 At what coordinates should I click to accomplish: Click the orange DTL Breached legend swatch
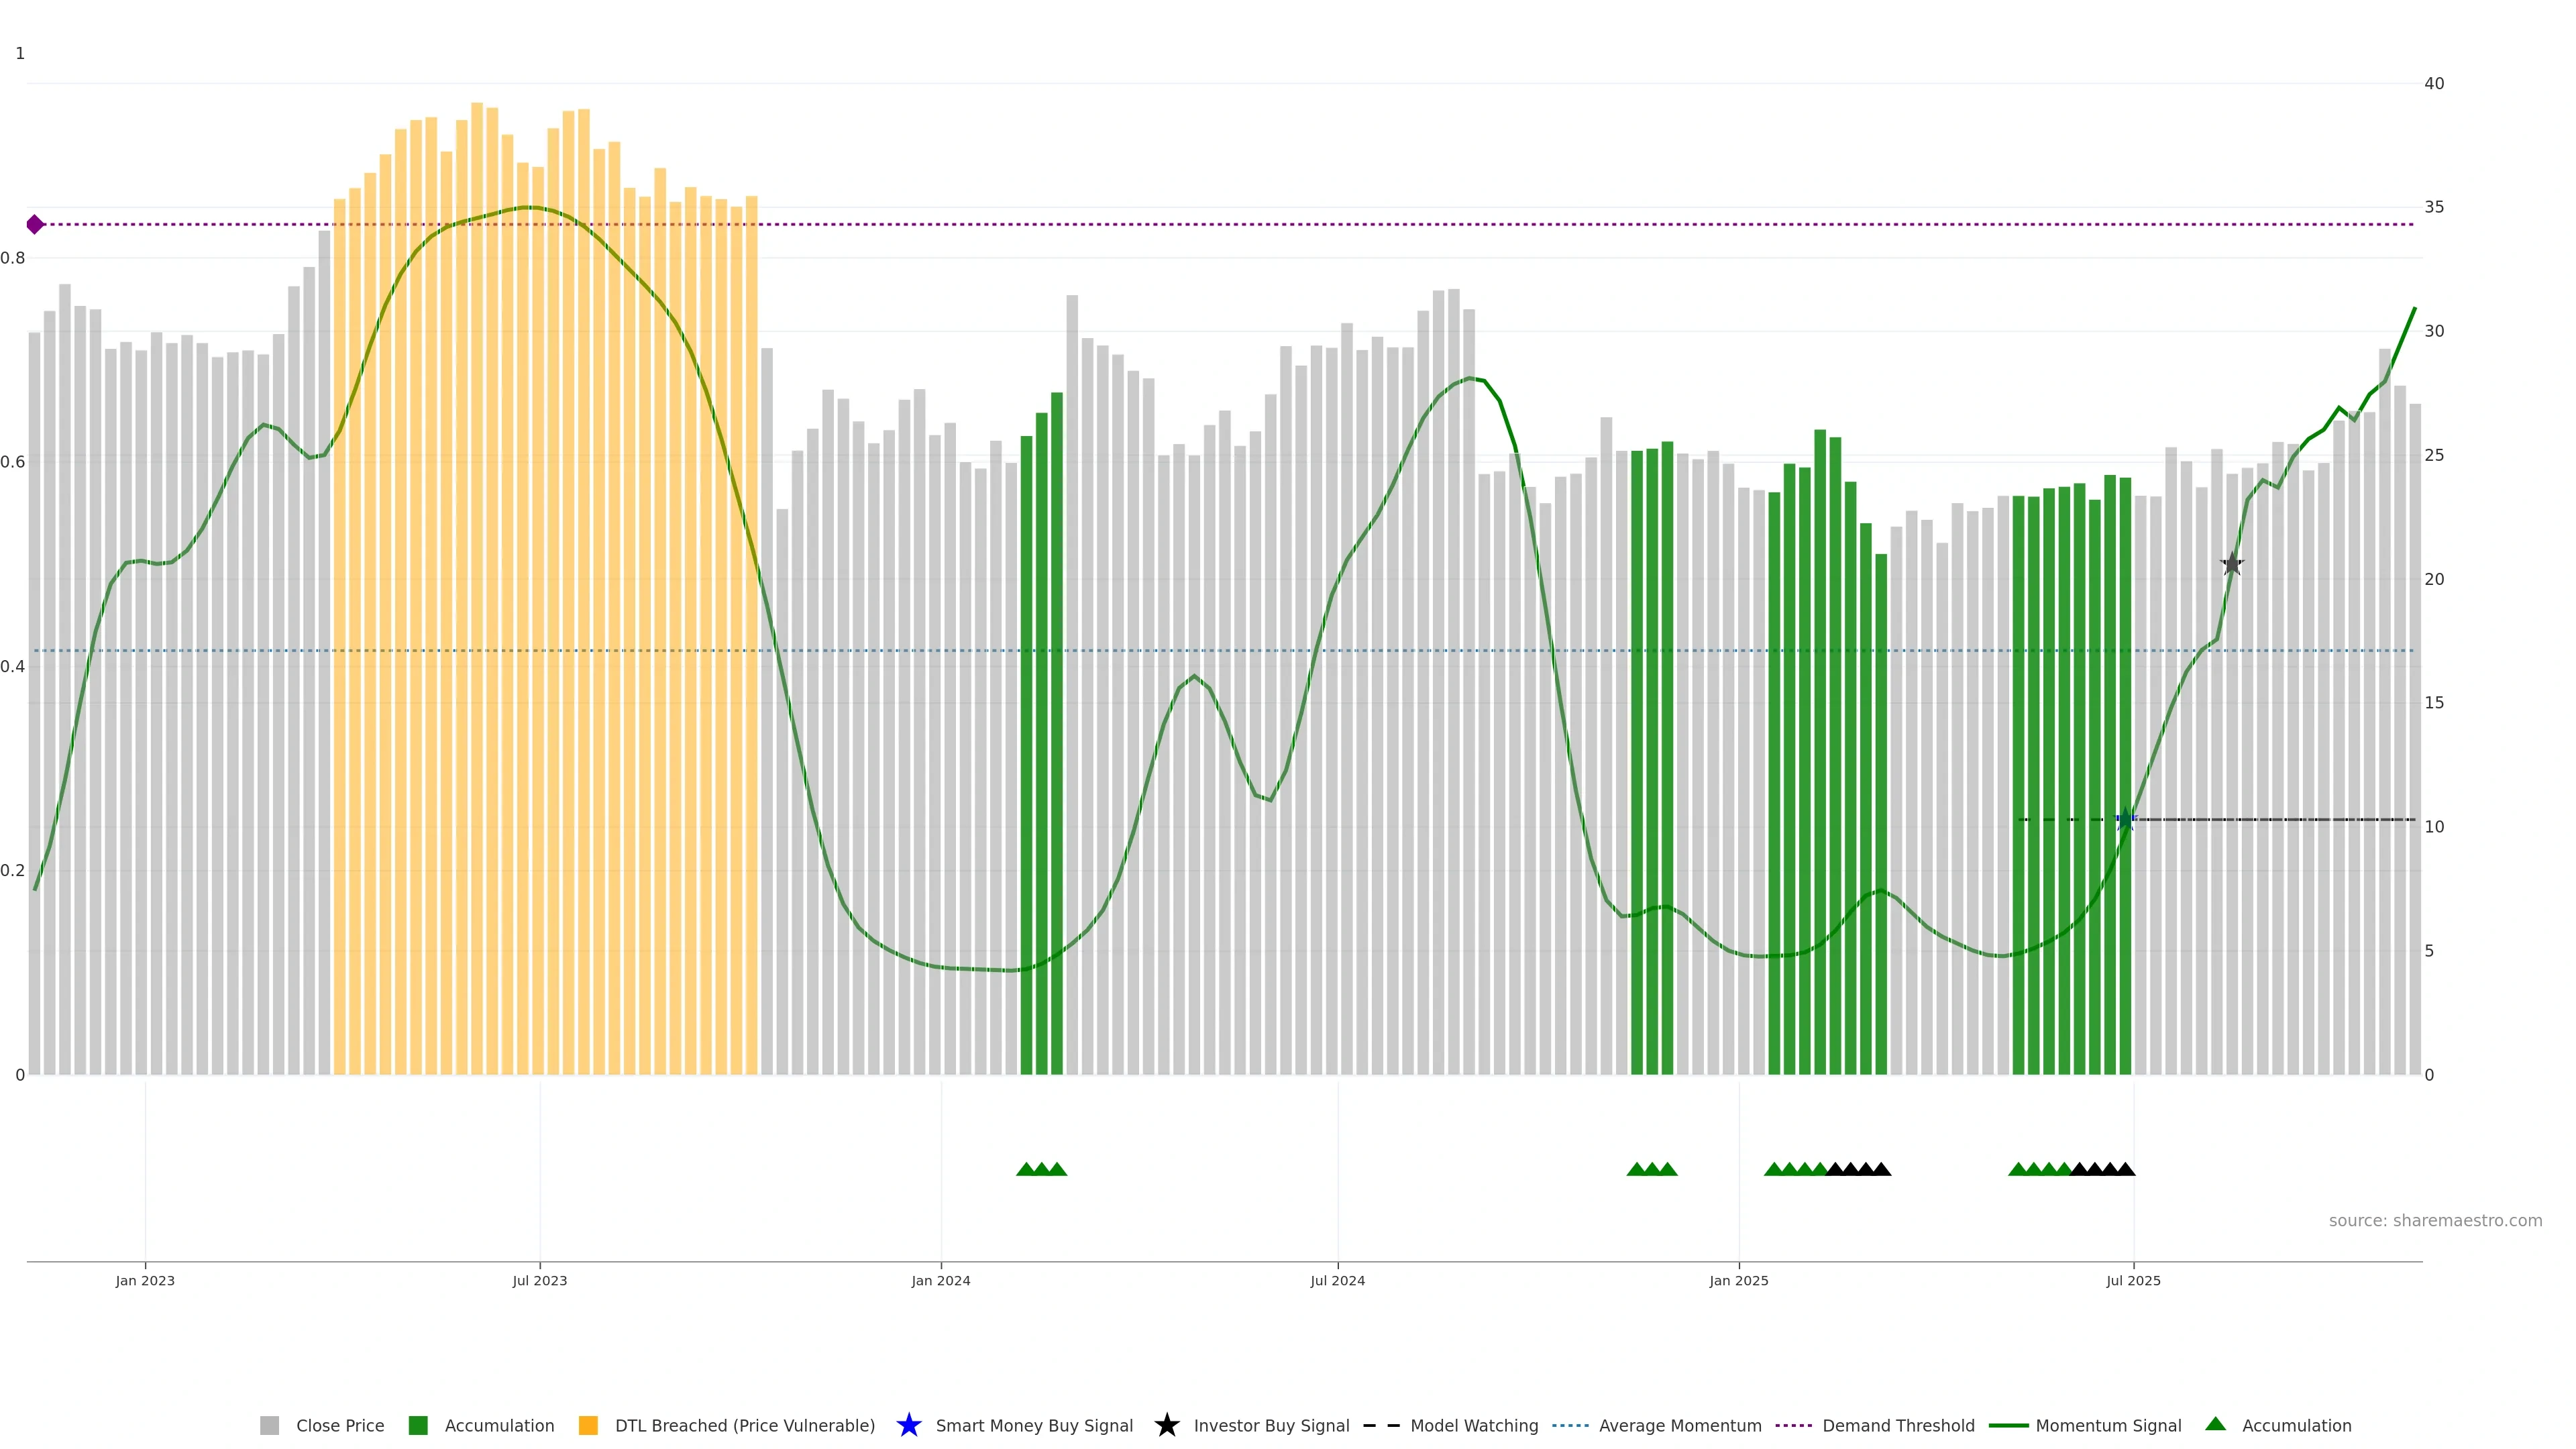tap(588, 1425)
